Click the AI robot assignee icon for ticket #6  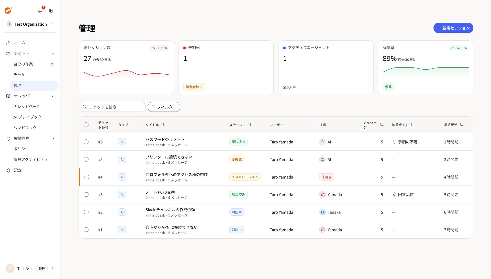(322, 142)
